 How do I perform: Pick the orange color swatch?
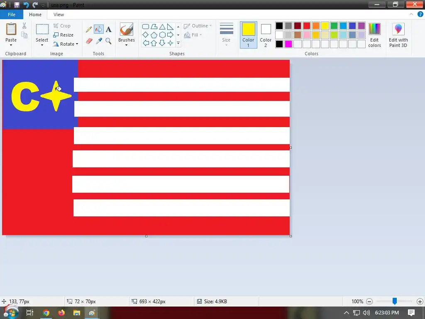click(316, 26)
